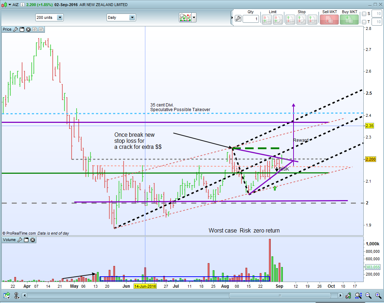384x303 pixels.
Task: Click the 'Speculative Possible Takeover' text
Action: [x=180, y=110]
